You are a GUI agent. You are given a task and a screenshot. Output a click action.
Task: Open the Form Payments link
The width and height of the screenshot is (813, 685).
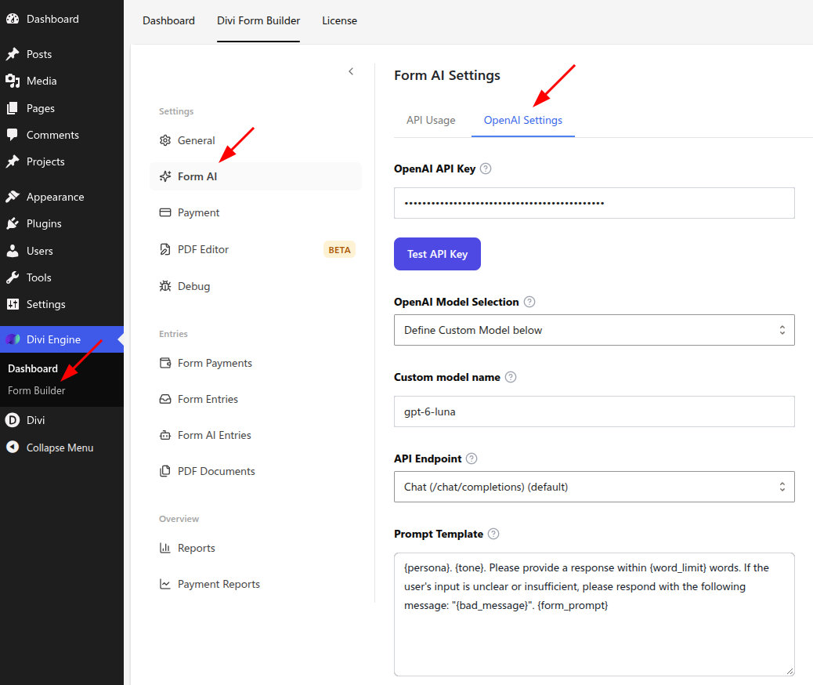(x=215, y=363)
